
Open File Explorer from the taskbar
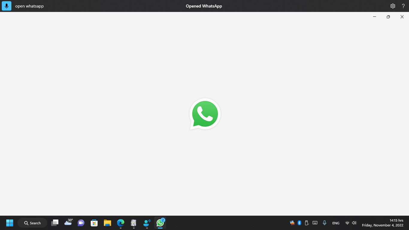click(x=107, y=223)
